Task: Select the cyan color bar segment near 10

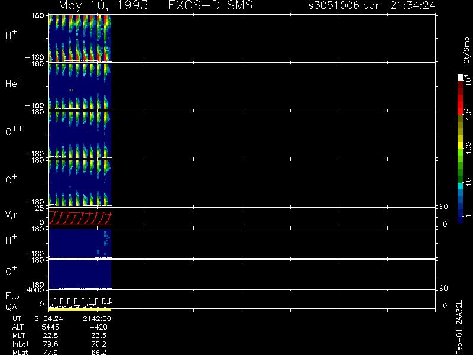Action: click(461, 186)
